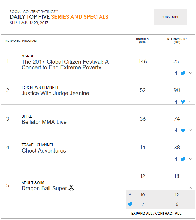This screenshot has height=220, width=196.
Task: Click the Subscribe button
Action: click(170, 17)
